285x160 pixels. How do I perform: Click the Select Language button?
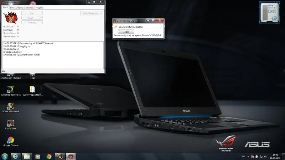click(91, 13)
